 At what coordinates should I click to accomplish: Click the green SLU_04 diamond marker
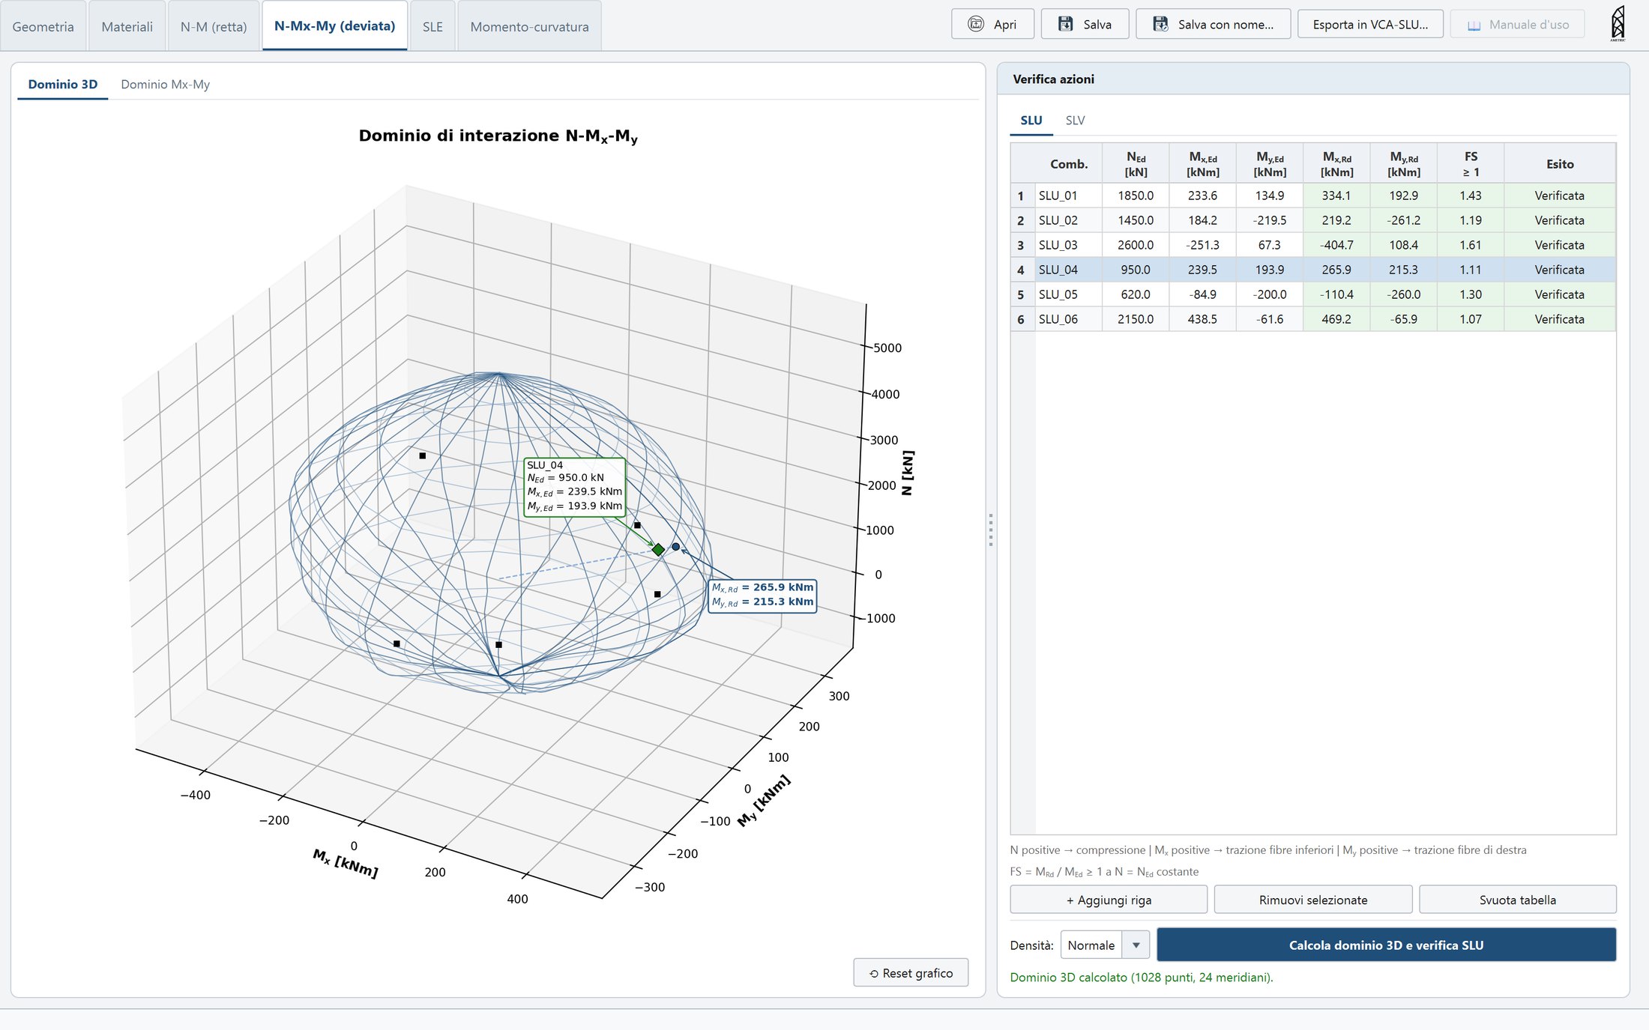[x=658, y=550]
